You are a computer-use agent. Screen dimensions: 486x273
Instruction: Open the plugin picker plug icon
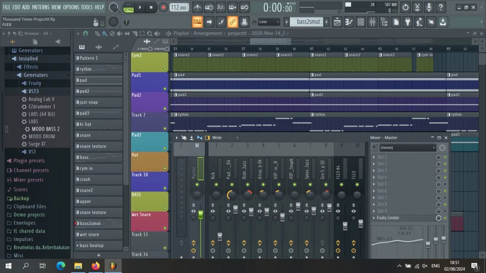(x=408, y=22)
